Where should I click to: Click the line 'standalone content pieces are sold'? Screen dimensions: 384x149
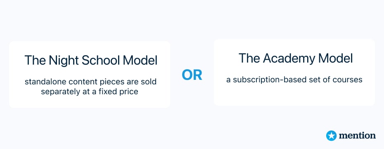click(x=90, y=81)
